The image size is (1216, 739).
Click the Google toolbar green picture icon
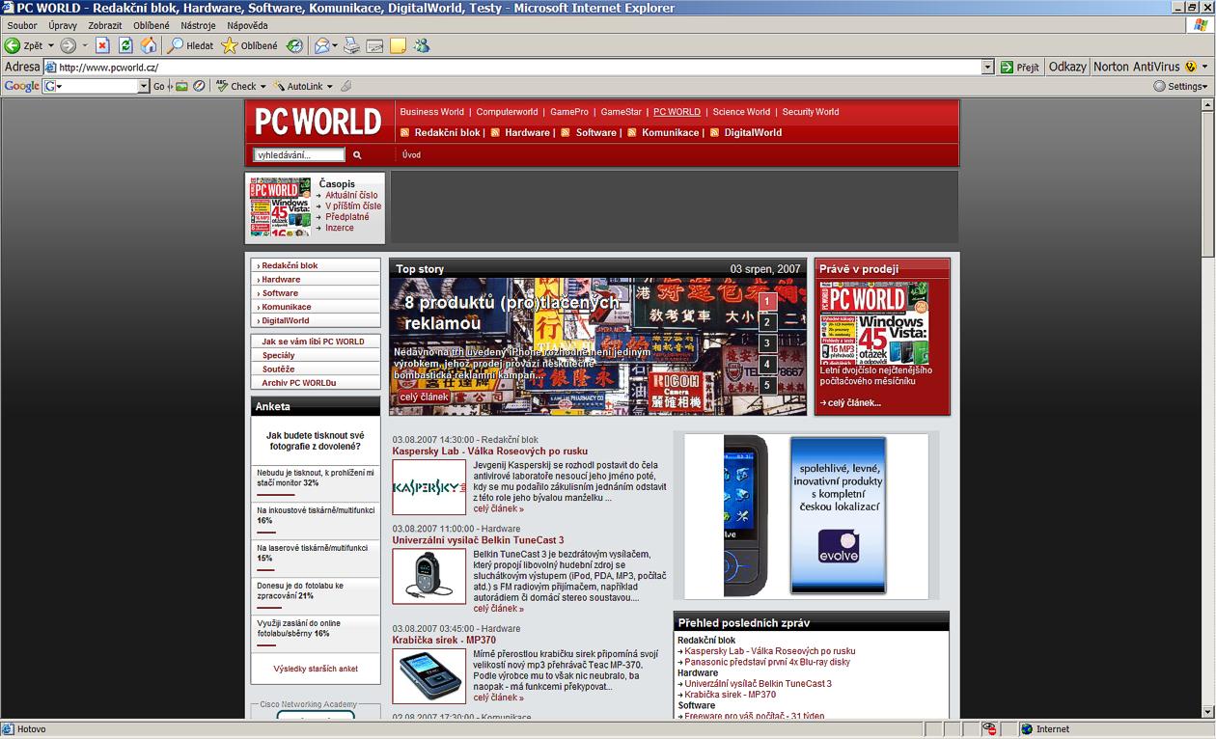pos(181,86)
